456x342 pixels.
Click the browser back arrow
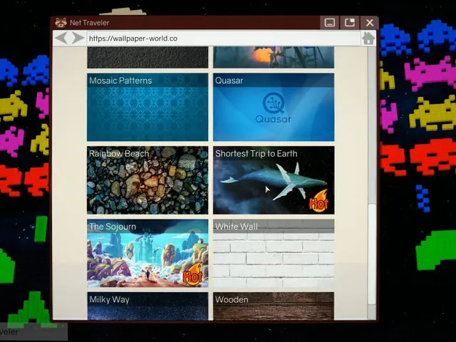61,38
